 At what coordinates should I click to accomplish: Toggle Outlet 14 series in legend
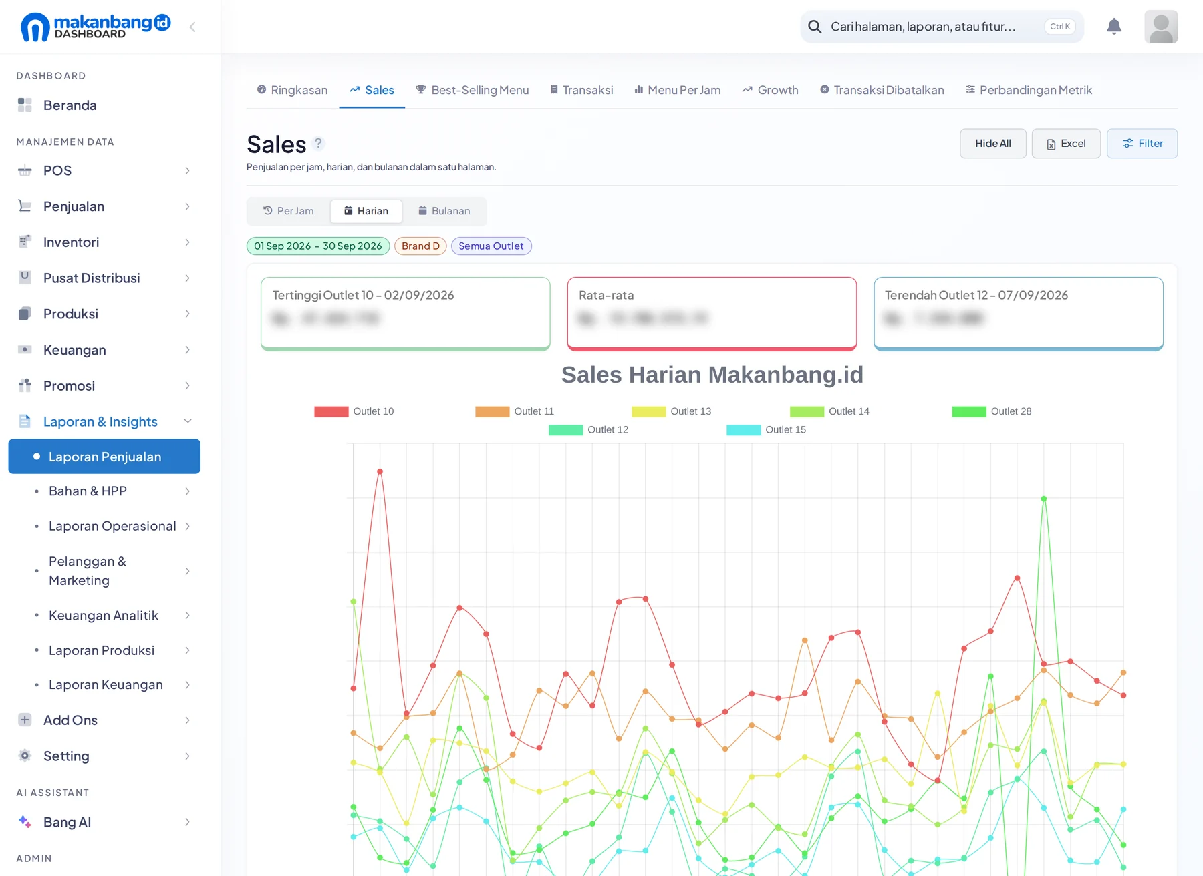pyautogui.click(x=829, y=411)
